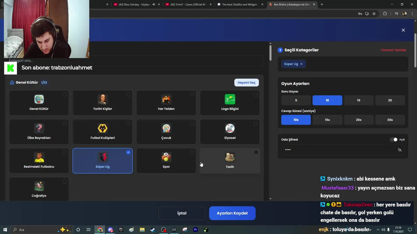
Task: Tick the Her Telden checkbox circle
Action: coord(192,95)
